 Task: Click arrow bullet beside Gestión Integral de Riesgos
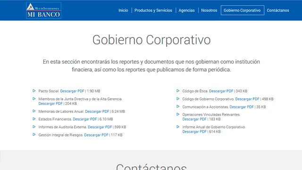[34, 135]
